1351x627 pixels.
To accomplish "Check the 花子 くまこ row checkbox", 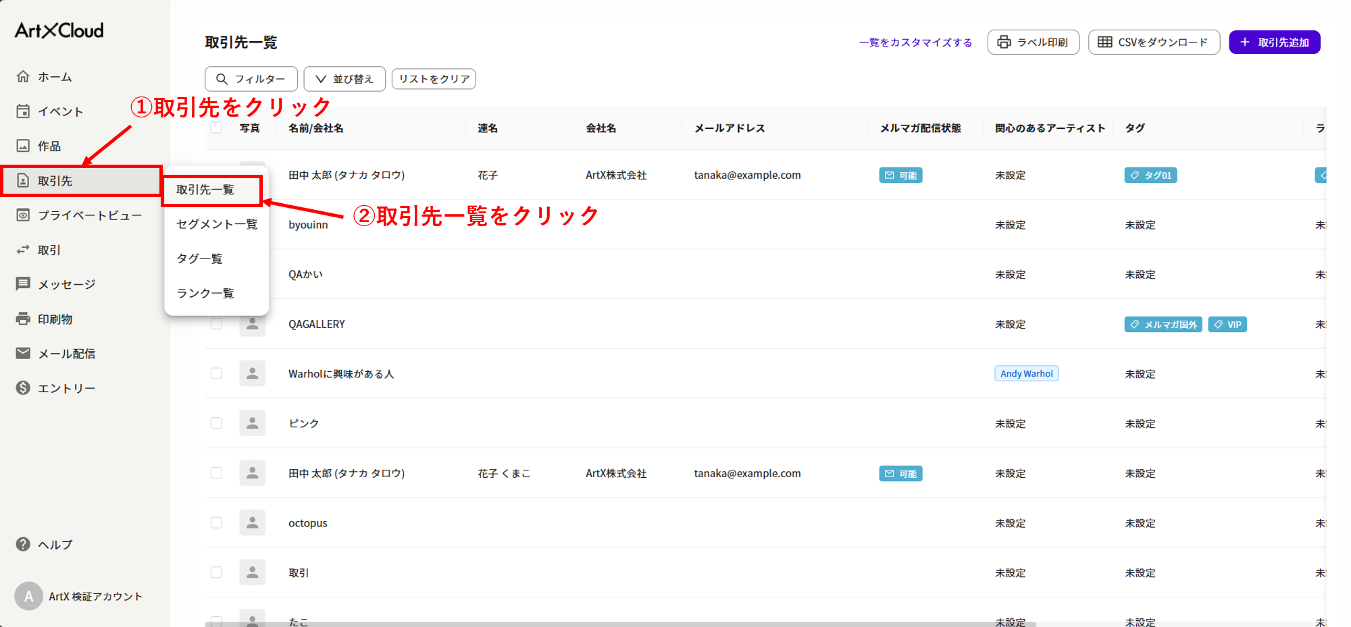I will click(x=216, y=473).
